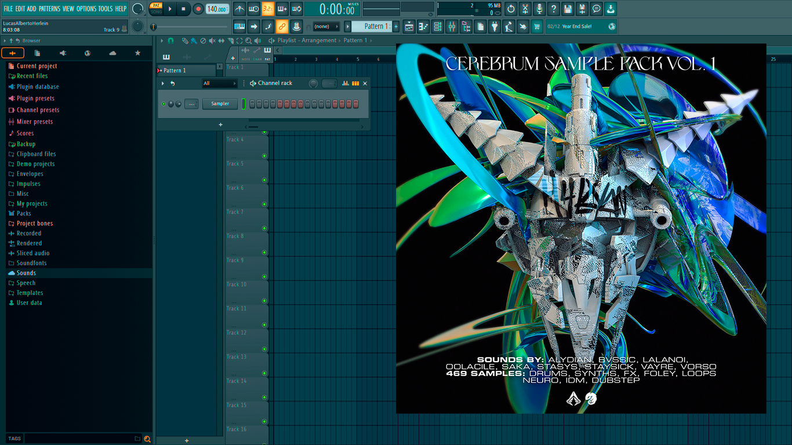792x445 pixels.
Task: Open the Piano roll view icon
Action: coord(423,26)
